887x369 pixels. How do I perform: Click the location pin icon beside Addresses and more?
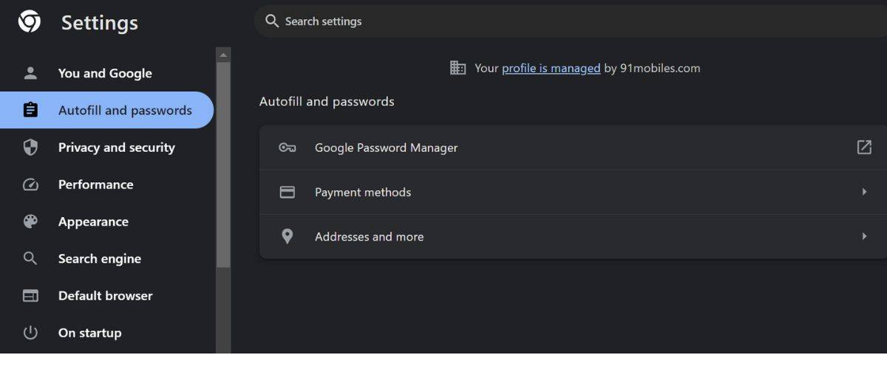(x=288, y=237)
